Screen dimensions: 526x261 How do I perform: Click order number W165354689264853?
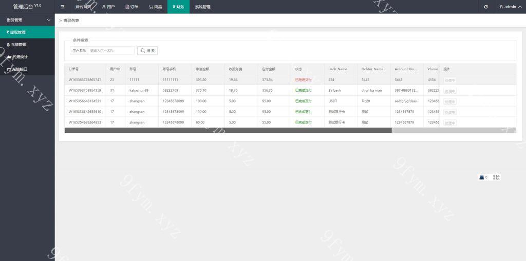pyautogui.click(x=85, y=122)
